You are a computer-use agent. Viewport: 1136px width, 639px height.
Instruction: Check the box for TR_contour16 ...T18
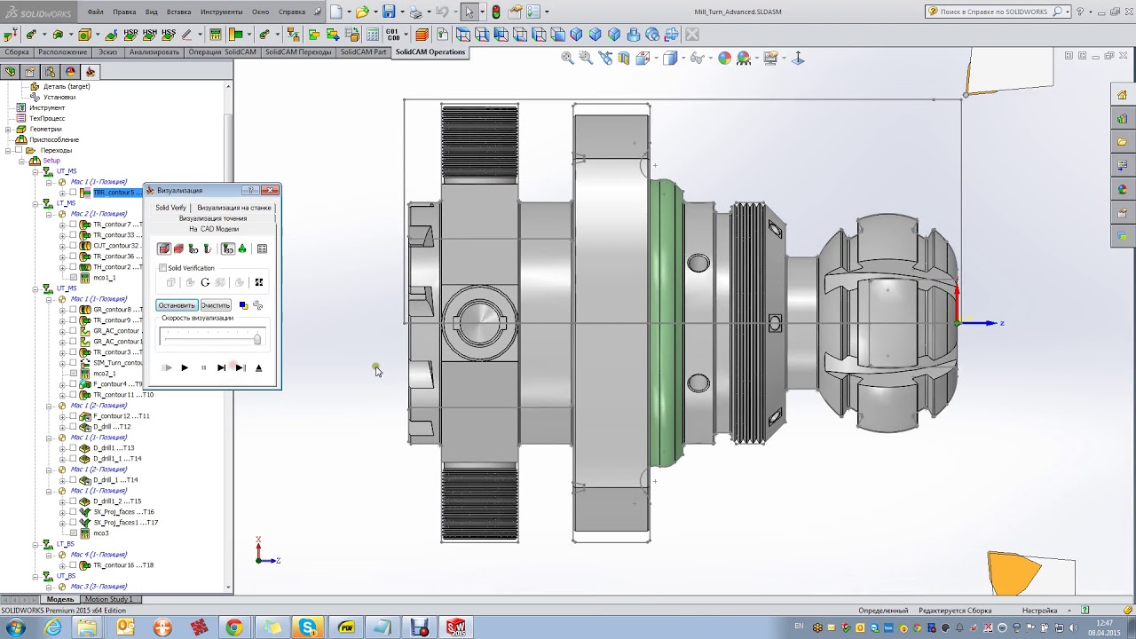click(x=73, y=565)
